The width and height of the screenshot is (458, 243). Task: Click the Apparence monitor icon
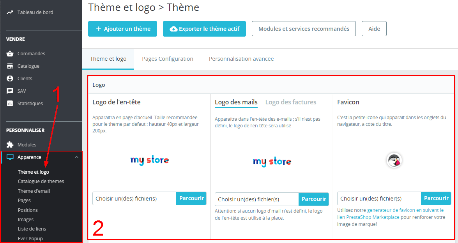10,157
